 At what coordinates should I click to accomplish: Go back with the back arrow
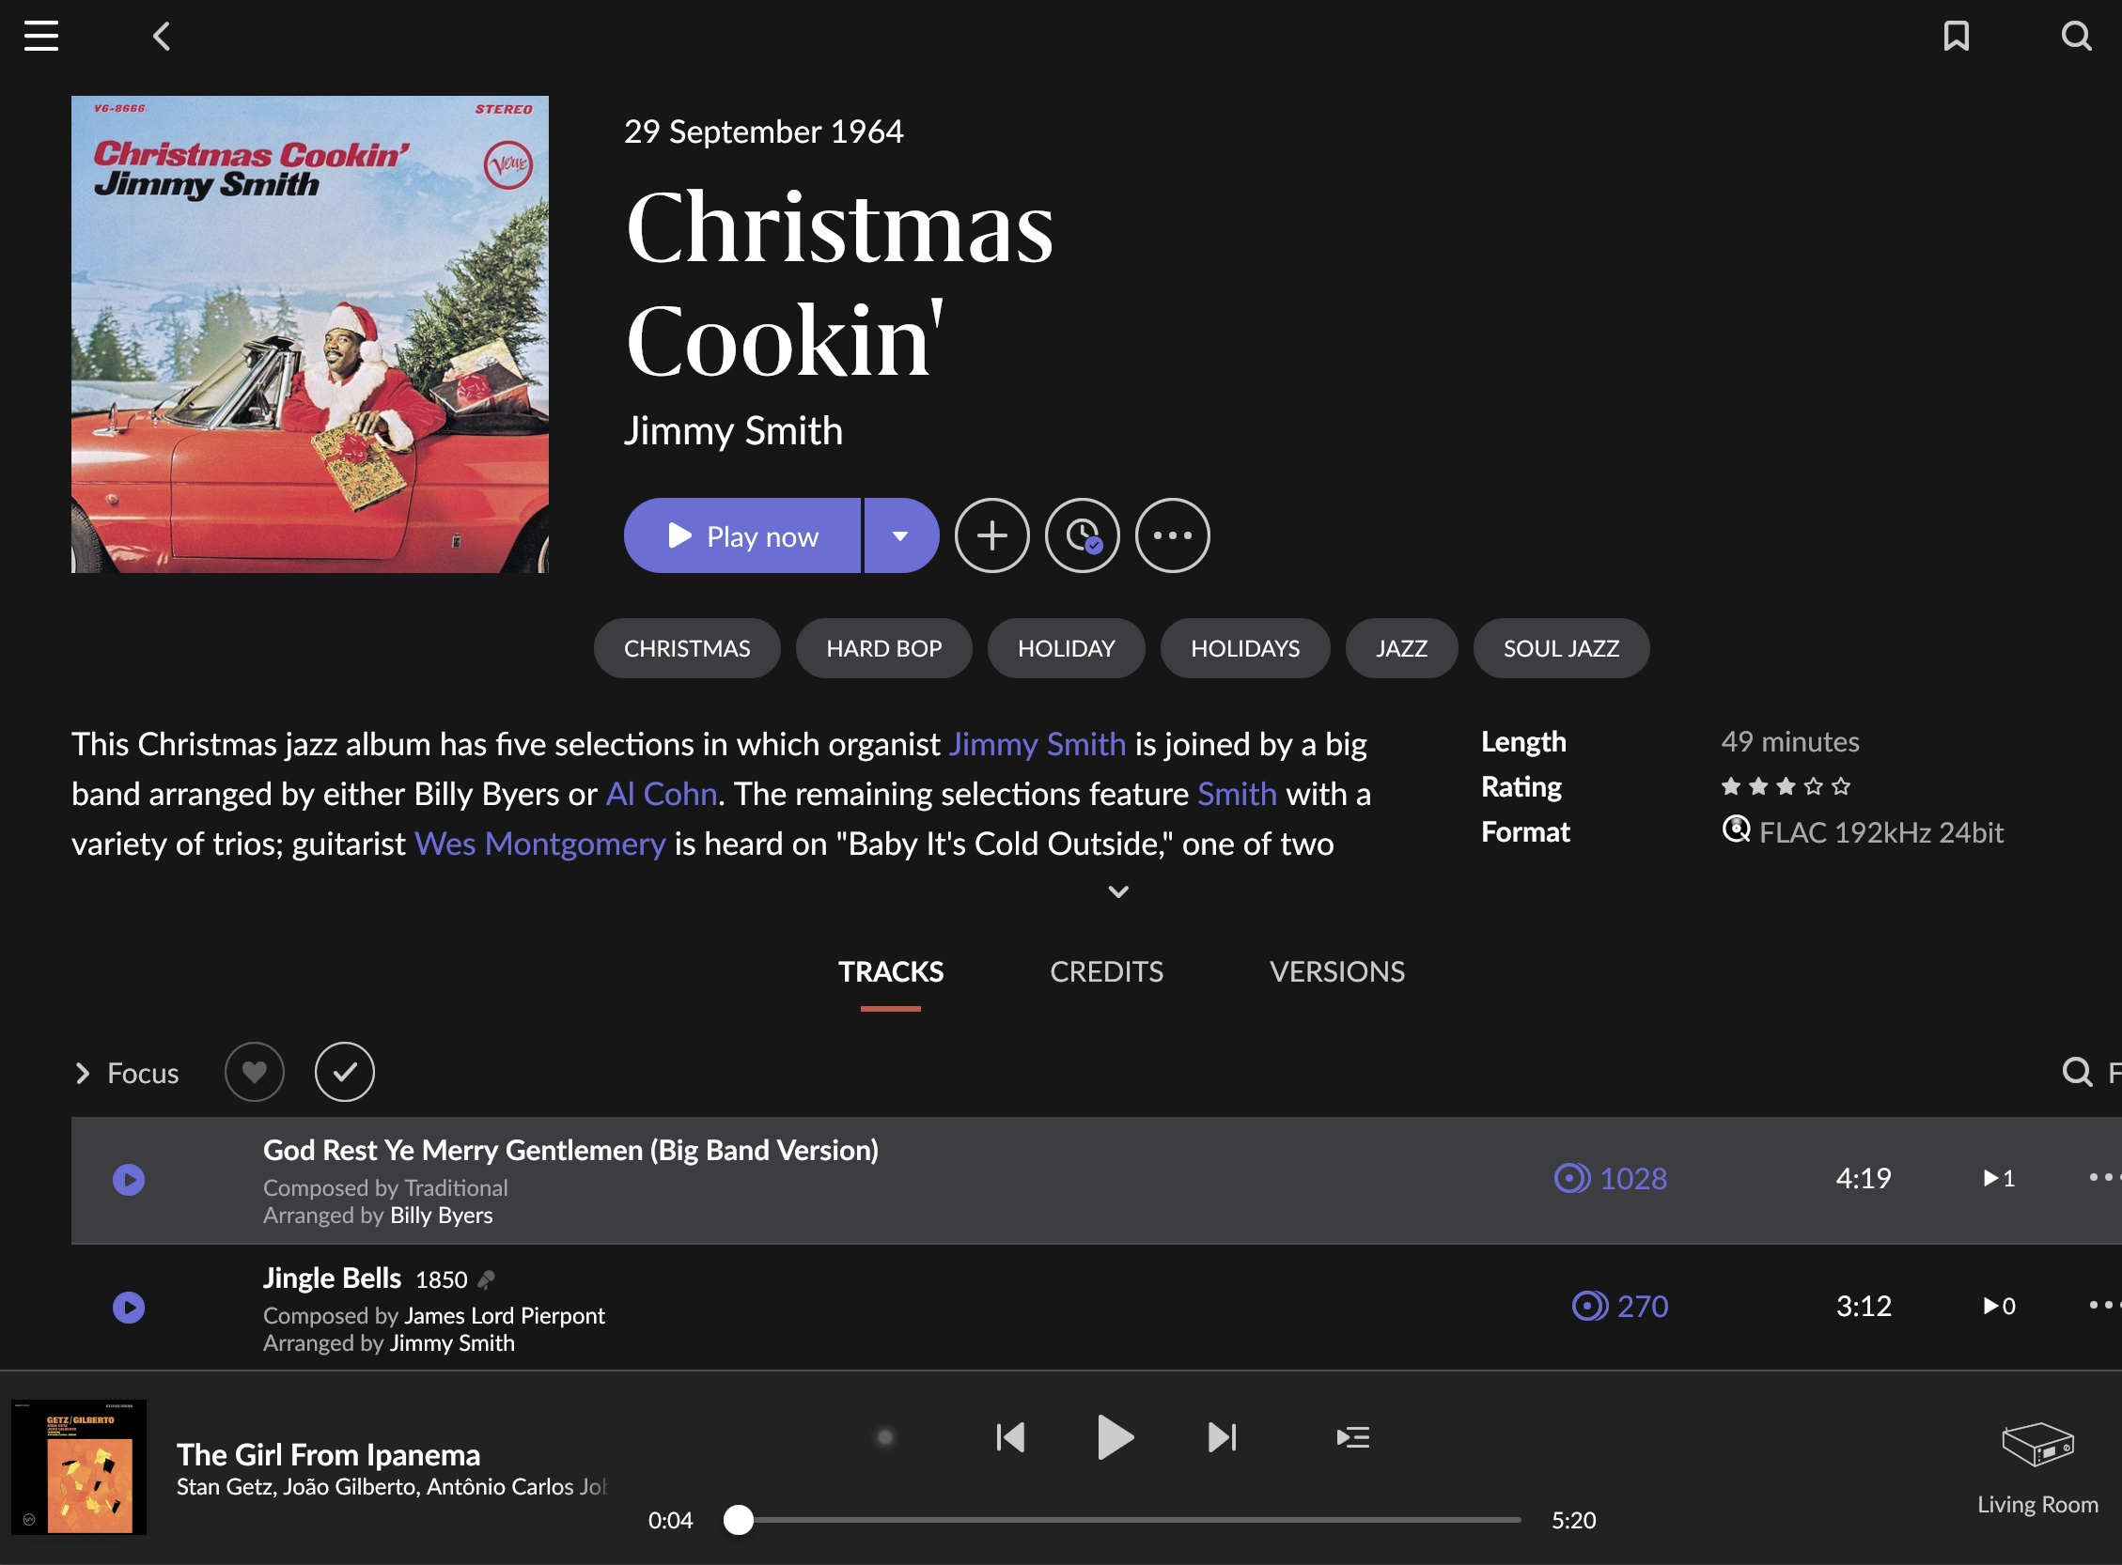pyautogui.click(x=162, y=37)
